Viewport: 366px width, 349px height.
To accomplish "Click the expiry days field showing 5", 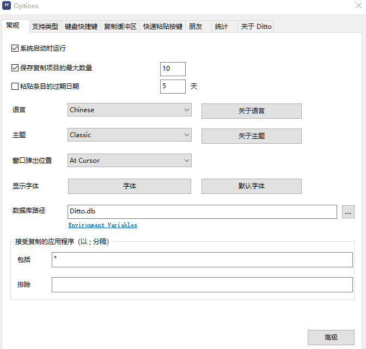I will click(173, 87).
